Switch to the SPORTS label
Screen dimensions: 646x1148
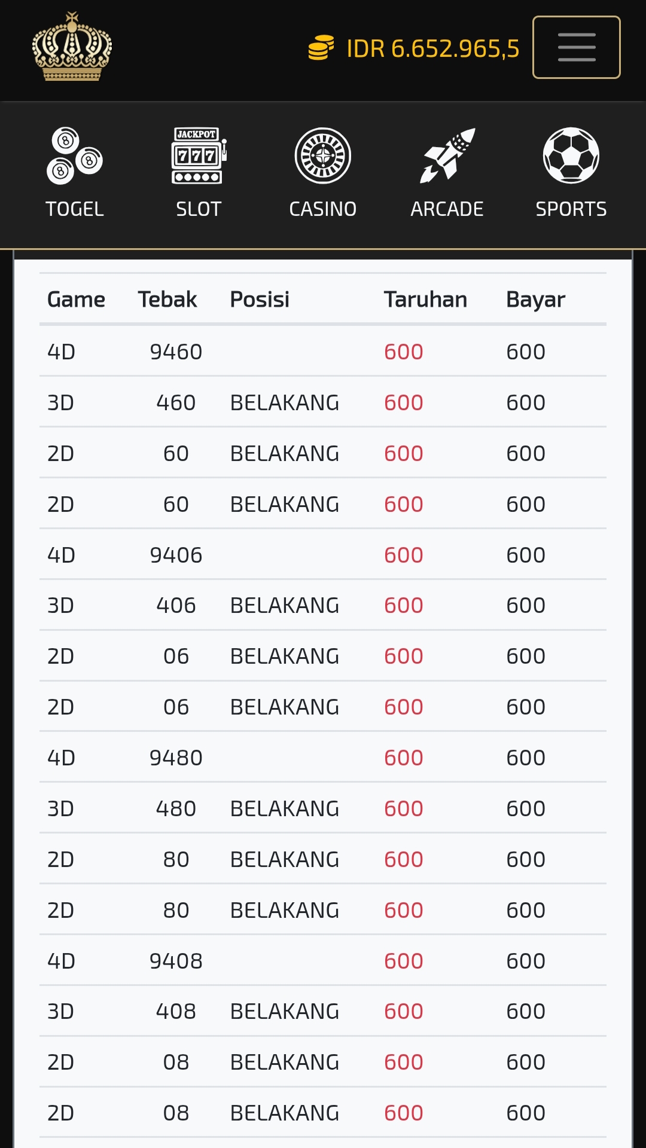tap(571, 209)
